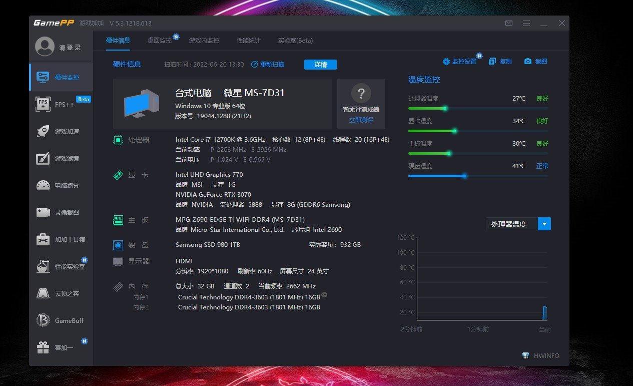633x386 pixels.
Task: Click 扫描时间 2022-06-20 13:30 text
Action: [204, 64]
